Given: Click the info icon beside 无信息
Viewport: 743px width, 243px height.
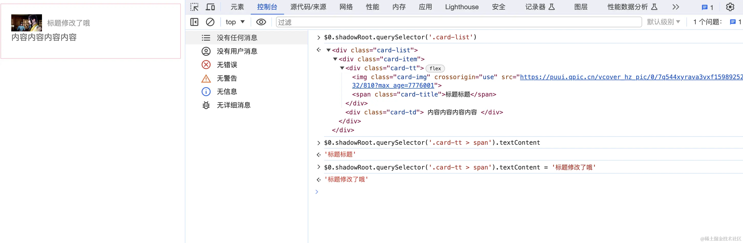Looking at the screenshot, I should click(206, 92).
